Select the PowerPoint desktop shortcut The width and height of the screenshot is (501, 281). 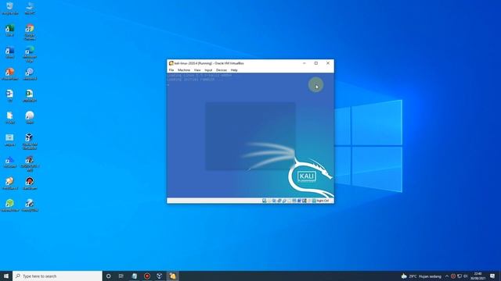click(x=10, y=74)
